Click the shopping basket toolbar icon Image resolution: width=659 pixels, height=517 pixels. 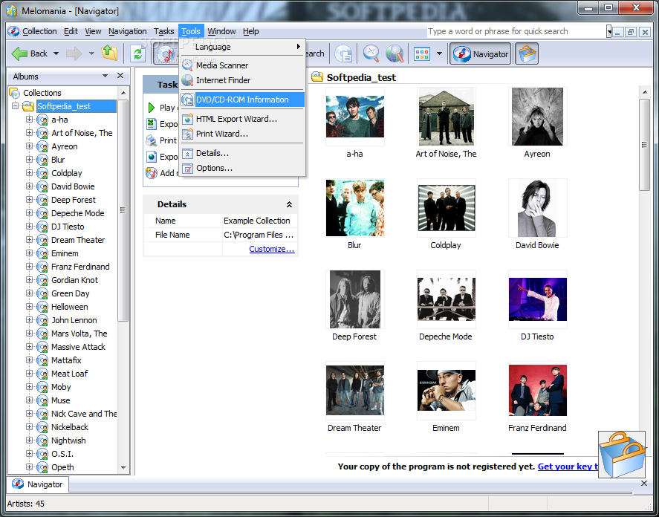pyautogui.click(x=527, y=53)
